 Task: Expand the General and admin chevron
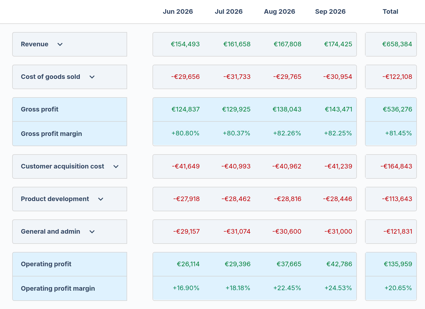tap(92, 232)
